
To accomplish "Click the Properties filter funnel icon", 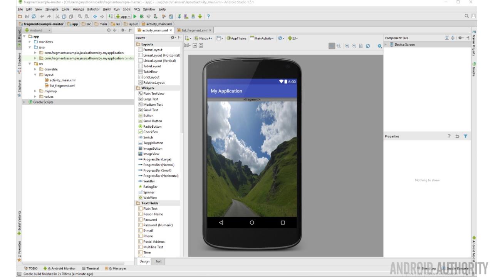I will click(465, 136).
